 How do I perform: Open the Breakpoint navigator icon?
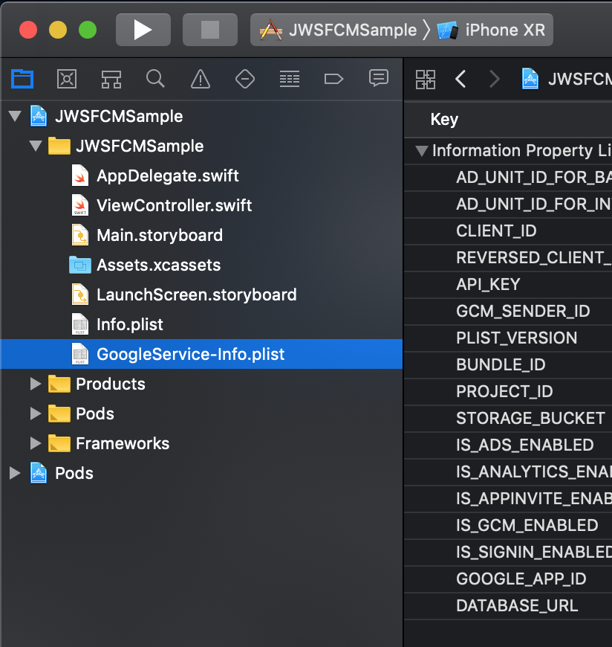pos(333,79)
